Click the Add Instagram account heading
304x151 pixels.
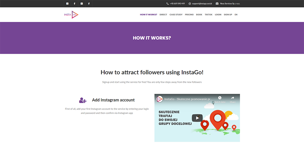[113, 100]
